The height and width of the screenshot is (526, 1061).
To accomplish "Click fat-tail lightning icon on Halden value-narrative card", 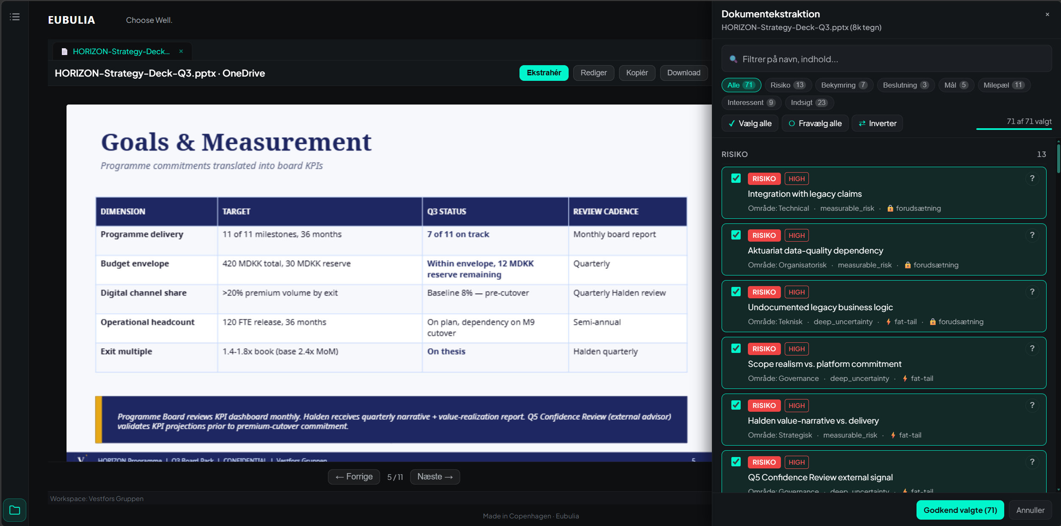I will coord(893,435).
